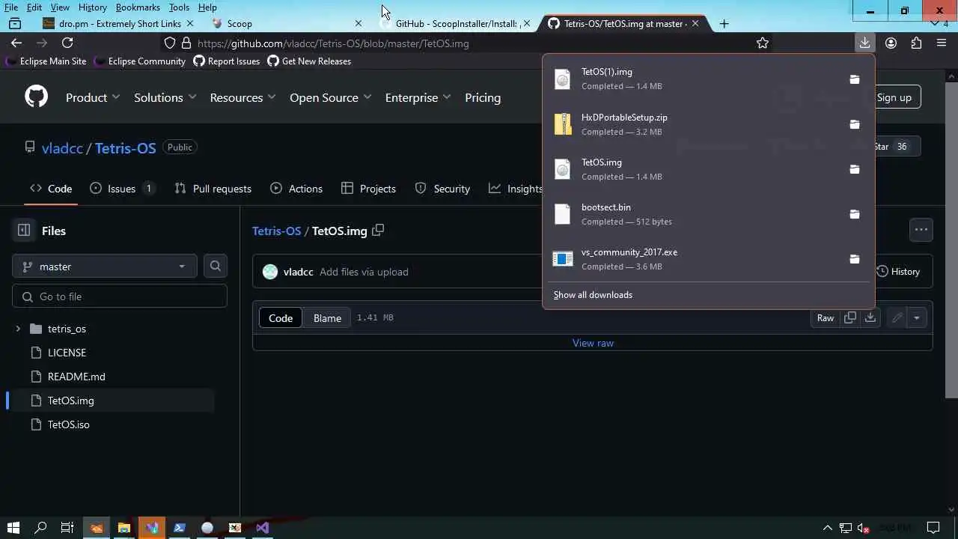
Task: Open the Firefox sidebar tab overview icon
Action: [15, 23]
